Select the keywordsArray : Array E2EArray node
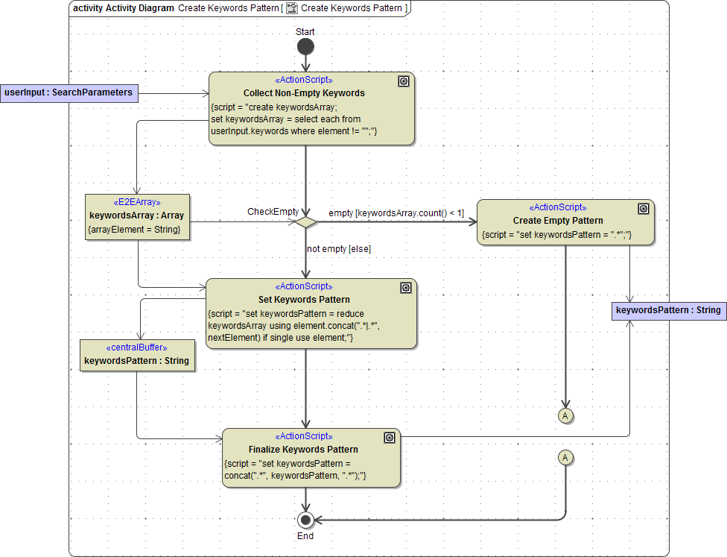The width and height of the screenshot is (727, 557). point(137,218)
